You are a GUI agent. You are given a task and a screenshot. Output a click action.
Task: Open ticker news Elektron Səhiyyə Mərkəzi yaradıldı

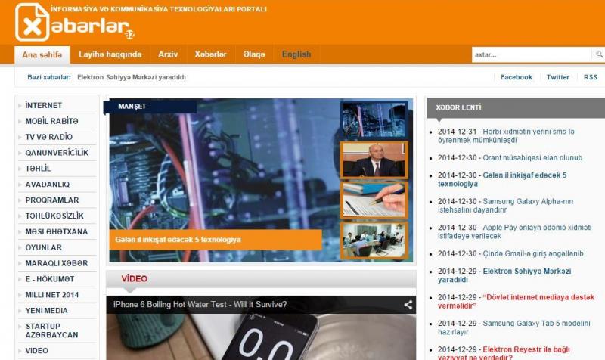[x=132, y=77]
